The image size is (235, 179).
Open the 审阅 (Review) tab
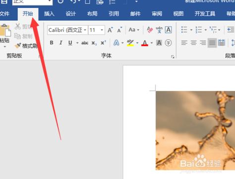[x=157, y=14]
